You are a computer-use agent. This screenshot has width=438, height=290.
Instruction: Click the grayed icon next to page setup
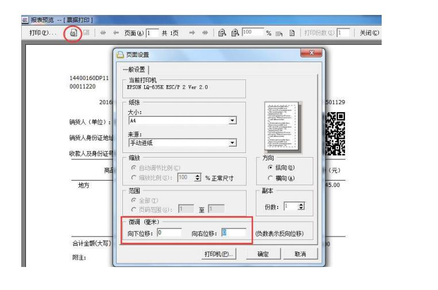click(x=86, y=33)
